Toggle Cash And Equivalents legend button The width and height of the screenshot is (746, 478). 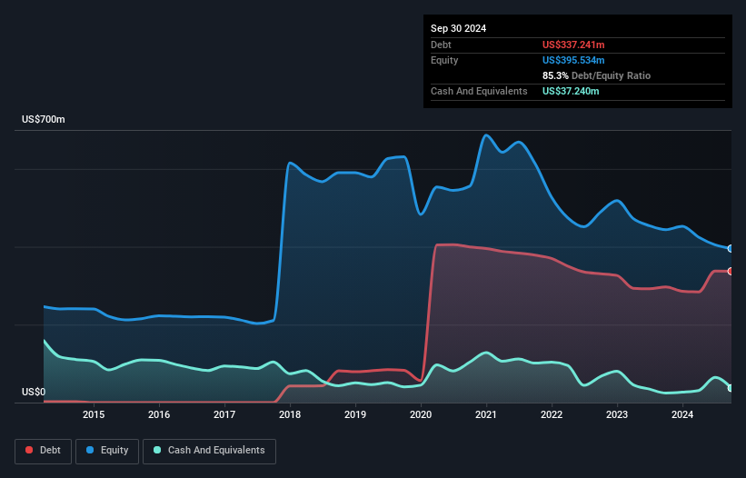209,451
